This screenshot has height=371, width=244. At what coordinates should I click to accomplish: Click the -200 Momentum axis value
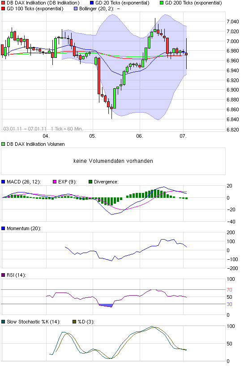tap(232, 269)
